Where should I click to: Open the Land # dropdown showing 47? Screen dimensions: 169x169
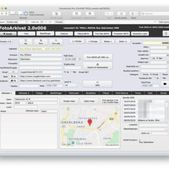pos(71,85)
